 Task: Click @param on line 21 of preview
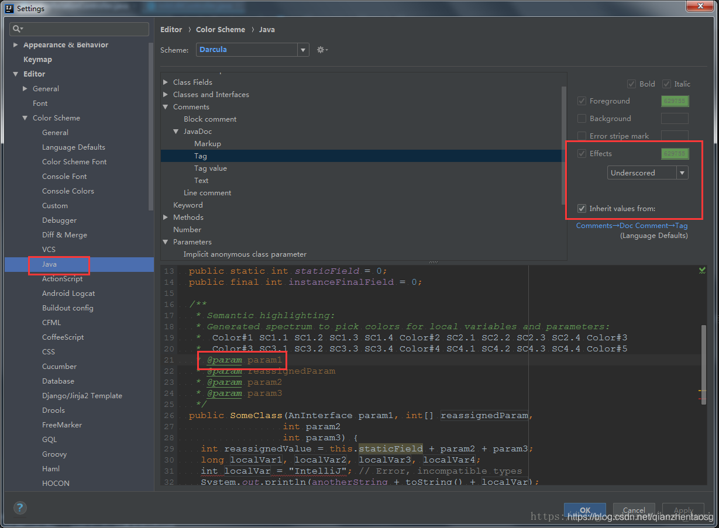225,360
